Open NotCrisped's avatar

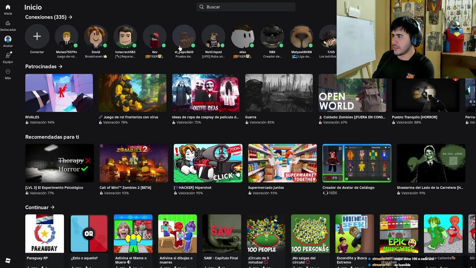pos(213,36)
